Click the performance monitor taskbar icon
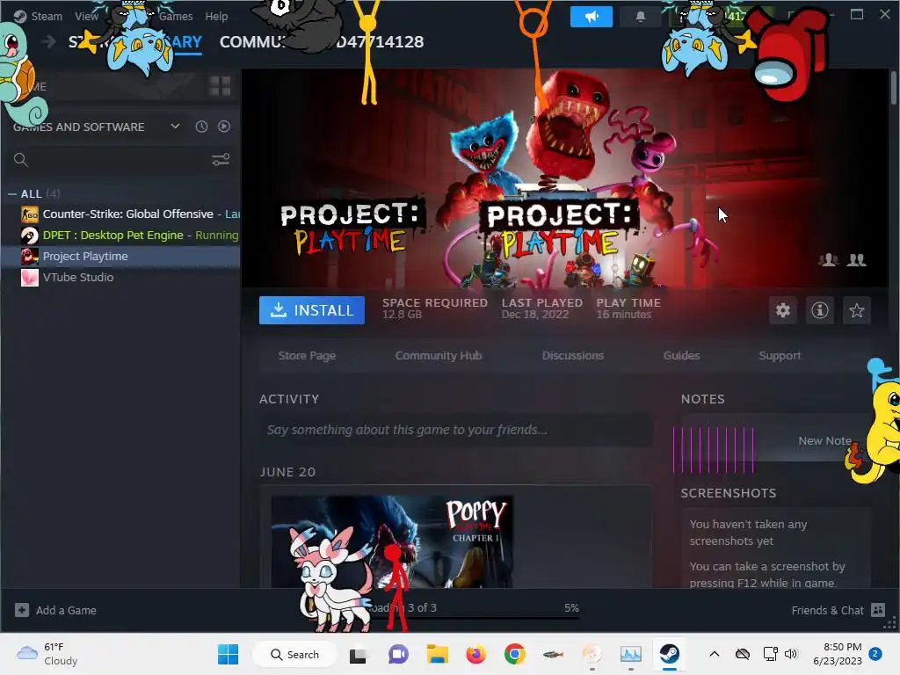900x675 pixels. pyautogui.click(x=630, y=654)
